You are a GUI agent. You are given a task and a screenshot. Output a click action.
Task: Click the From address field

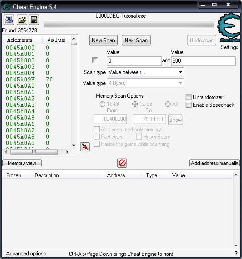[111, 119]
